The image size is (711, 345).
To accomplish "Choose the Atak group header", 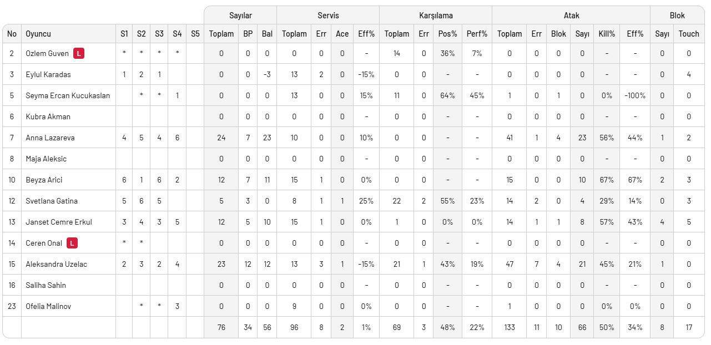I will click(571, 16).
